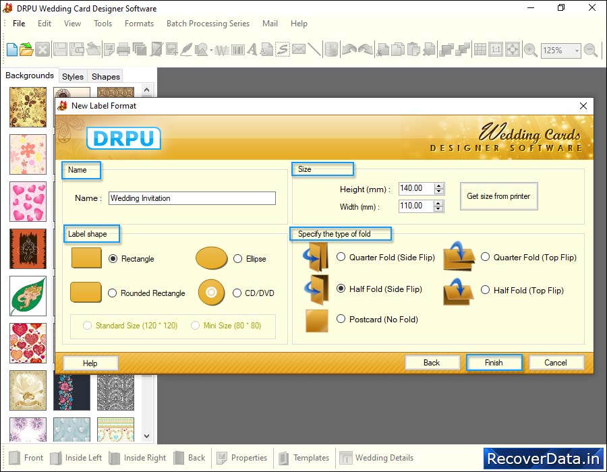Image resolution: width=607 pixels, height=472 pixels.
Task: Select Quarter Fold (Top Flip) option
Action: tap(485, 257)
